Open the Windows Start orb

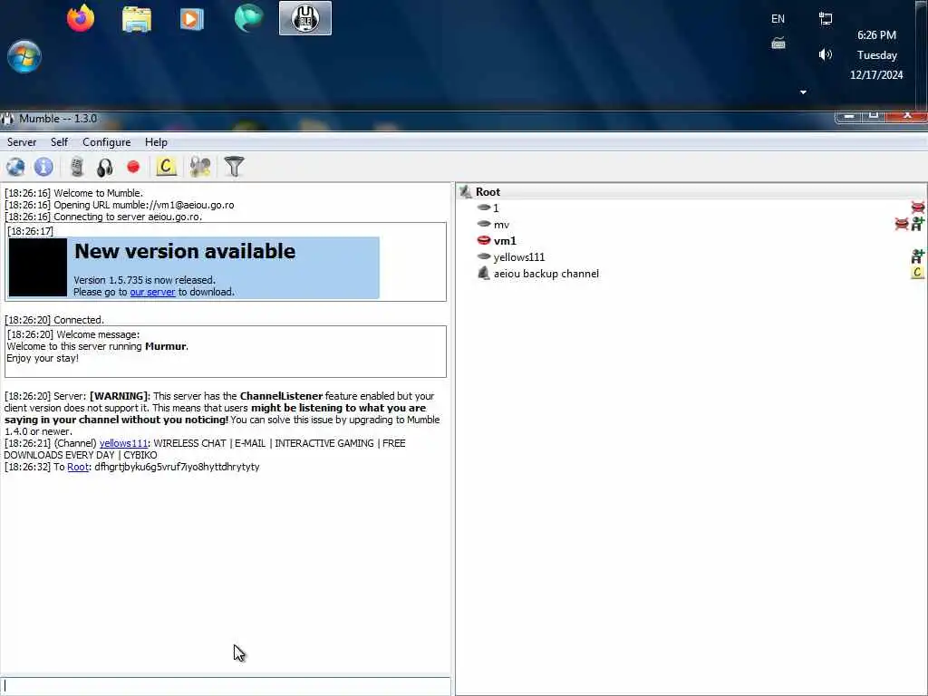(24, 57)
